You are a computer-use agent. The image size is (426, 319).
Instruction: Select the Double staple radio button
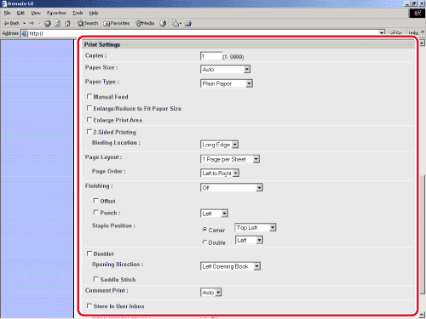[204, 242]
